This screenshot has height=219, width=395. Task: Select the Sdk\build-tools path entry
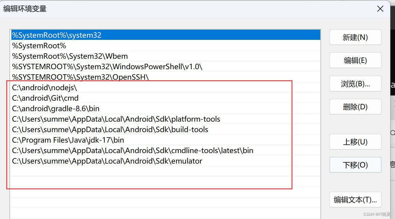(166, 129)
